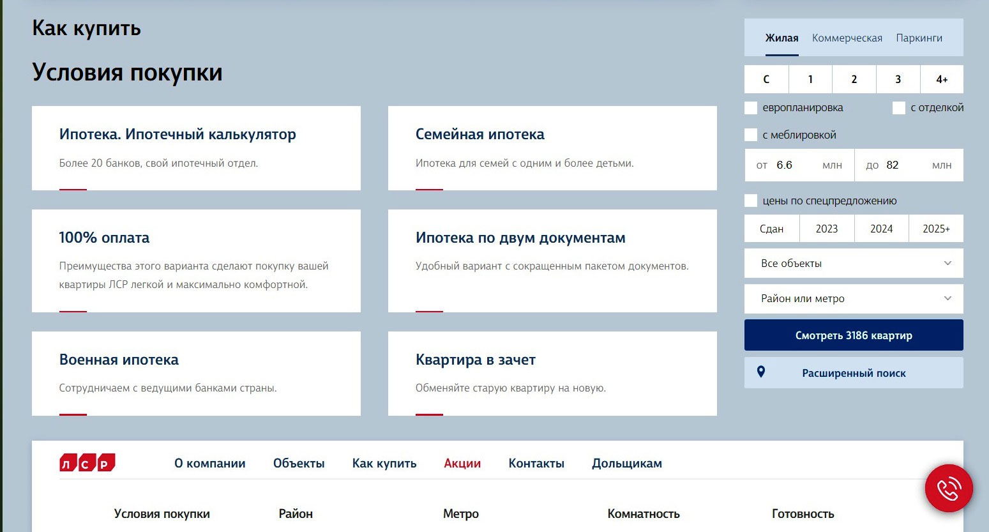Choose the Сдан completion option
This screenshot has height=532, width=989.
[x=771, y=229]
